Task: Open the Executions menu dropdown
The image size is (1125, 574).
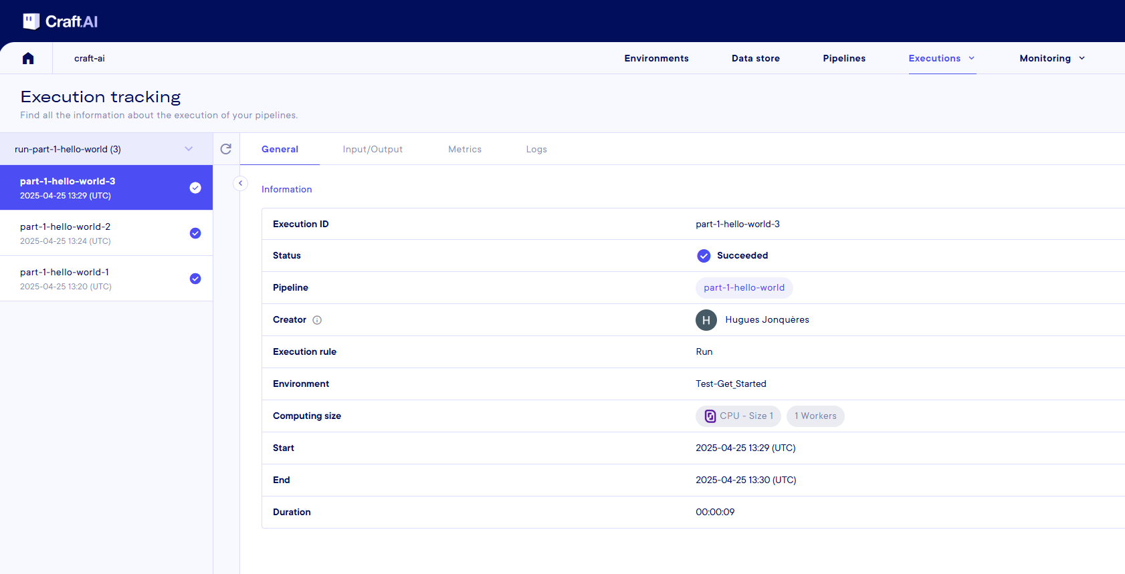Action: (x=942, y=58)
